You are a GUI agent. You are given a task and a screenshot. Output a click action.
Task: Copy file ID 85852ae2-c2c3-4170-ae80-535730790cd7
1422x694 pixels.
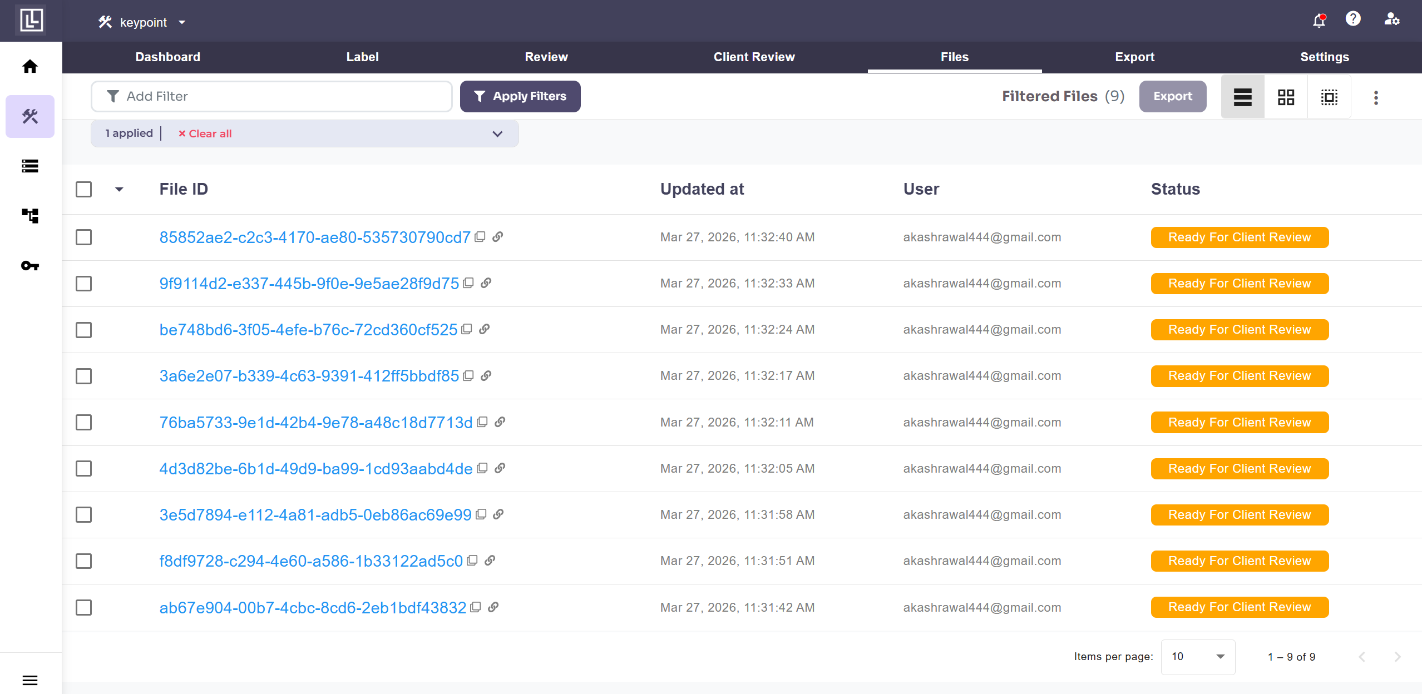(480, 237)
